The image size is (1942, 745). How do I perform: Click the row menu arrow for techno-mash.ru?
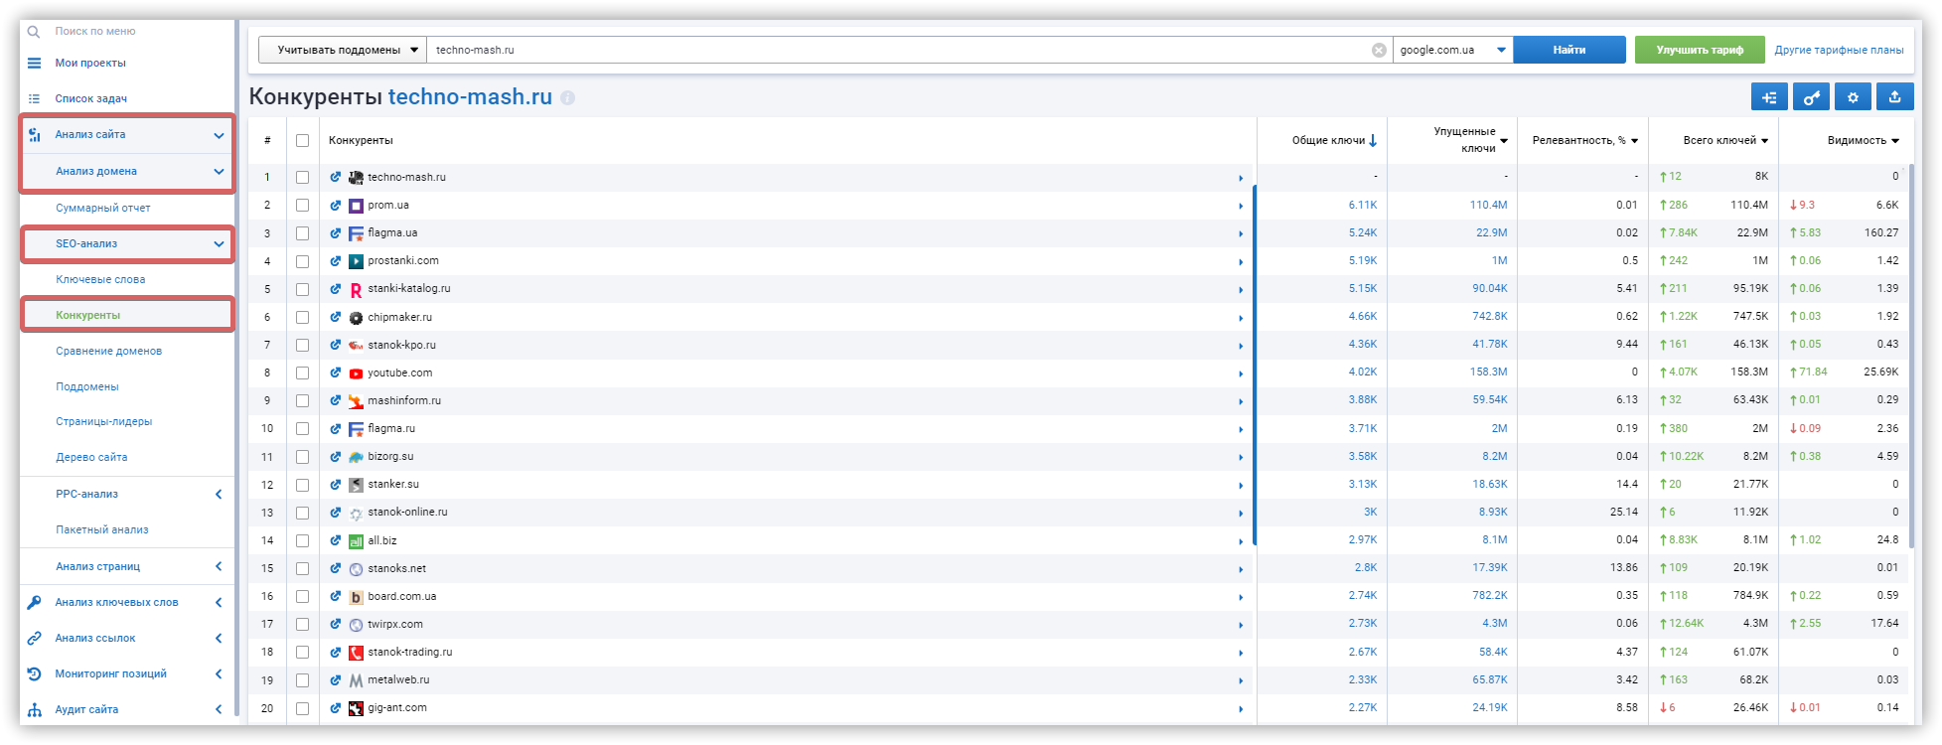(1241, 178)
